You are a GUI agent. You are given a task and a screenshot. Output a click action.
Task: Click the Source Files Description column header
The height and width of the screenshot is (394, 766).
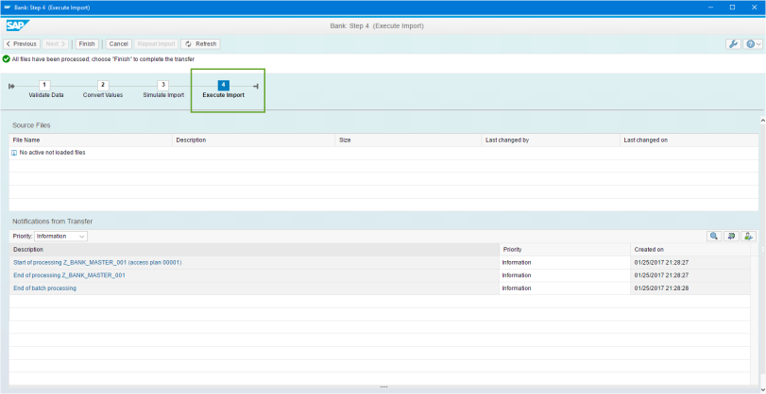pyautogui.click(x=253, y=140)
